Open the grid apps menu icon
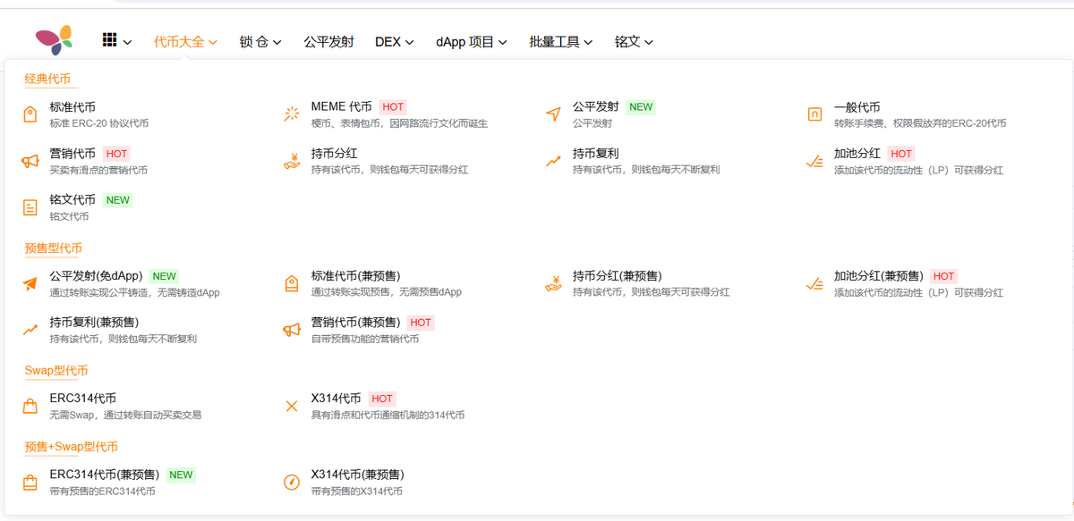The width and height of the screenshot is (1074, 521). [x=110, y=40]
